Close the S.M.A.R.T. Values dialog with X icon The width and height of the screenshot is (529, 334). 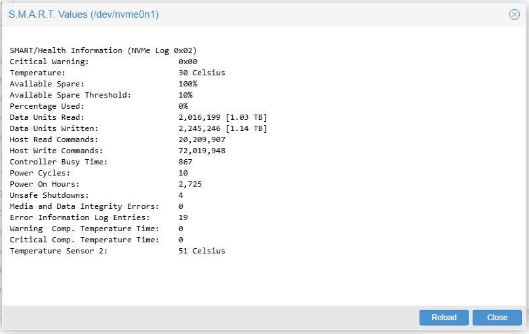pyautogui.click(x=514, y=14)
